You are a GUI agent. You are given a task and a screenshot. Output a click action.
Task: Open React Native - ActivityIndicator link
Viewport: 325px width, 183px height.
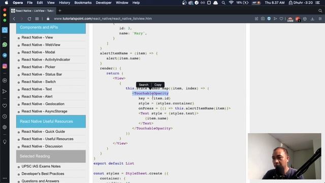[x=46, y=59]
